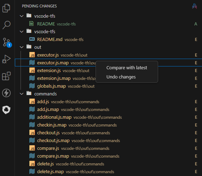Click the map icon of executor.js.map

pos(32,63)
